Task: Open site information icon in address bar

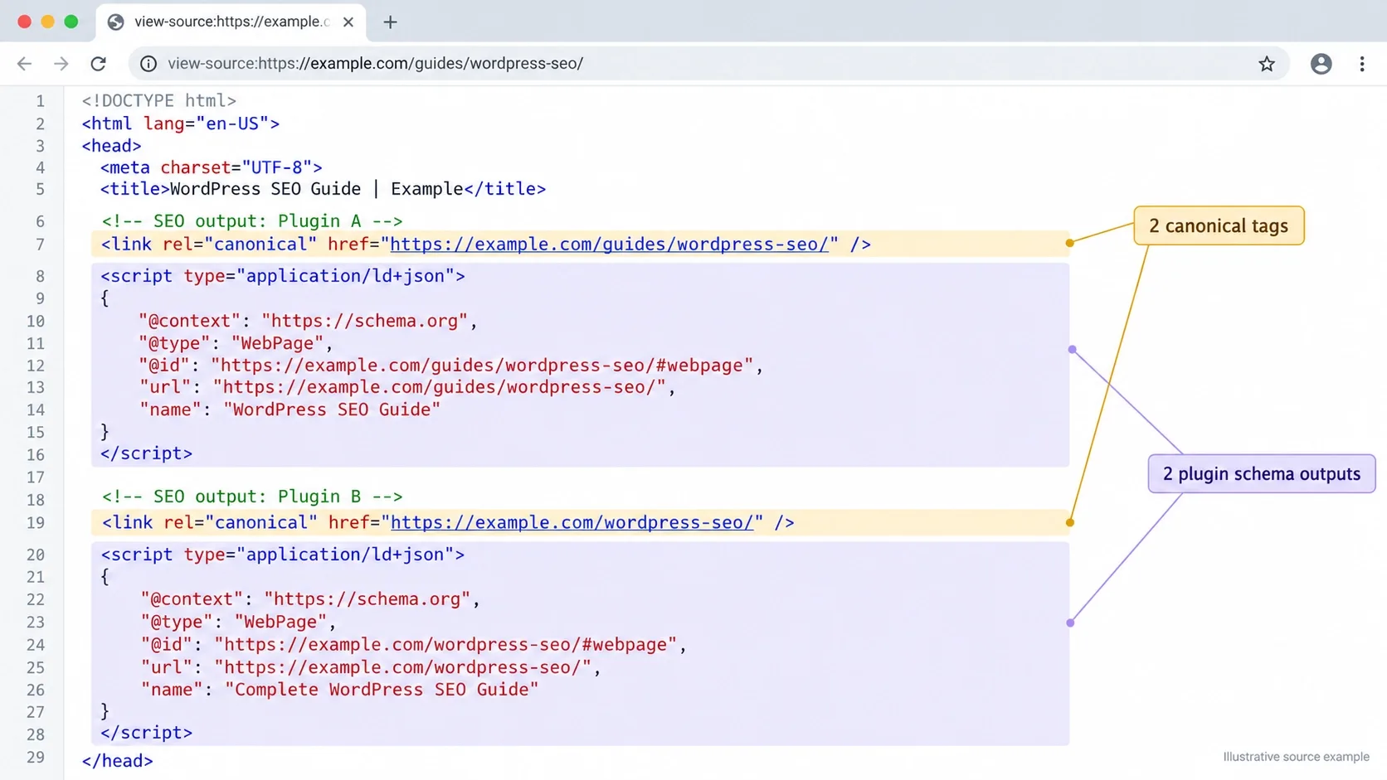Action: click(148, 64)
